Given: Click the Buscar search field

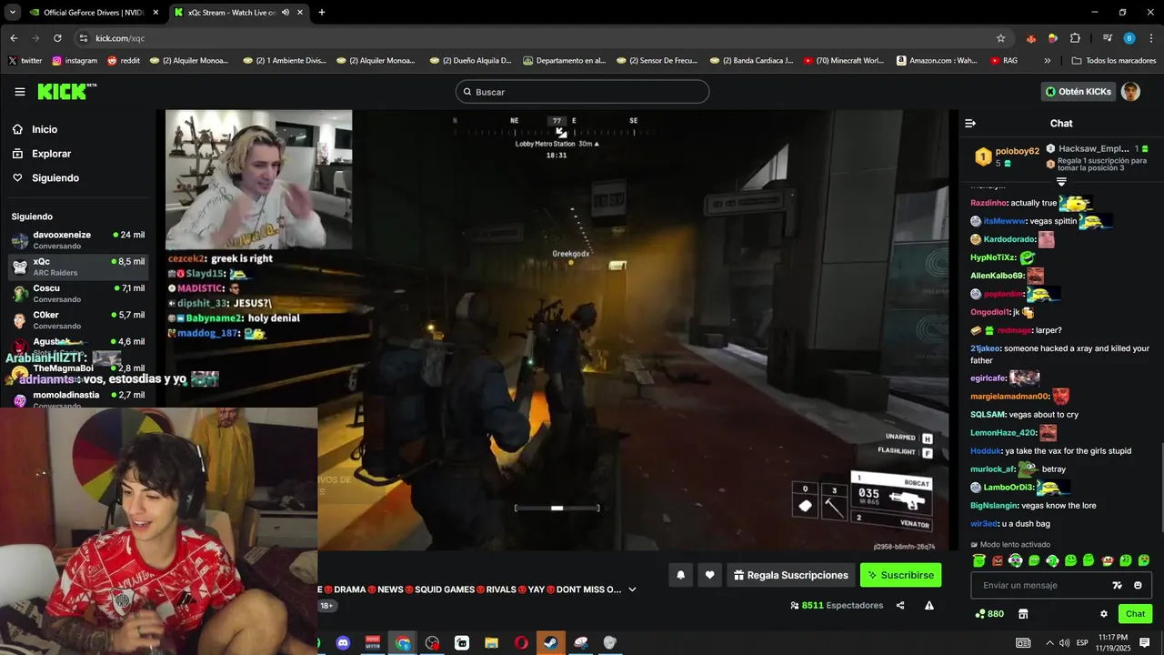Looking at the screenshot, I should click(x=582, y=92).
